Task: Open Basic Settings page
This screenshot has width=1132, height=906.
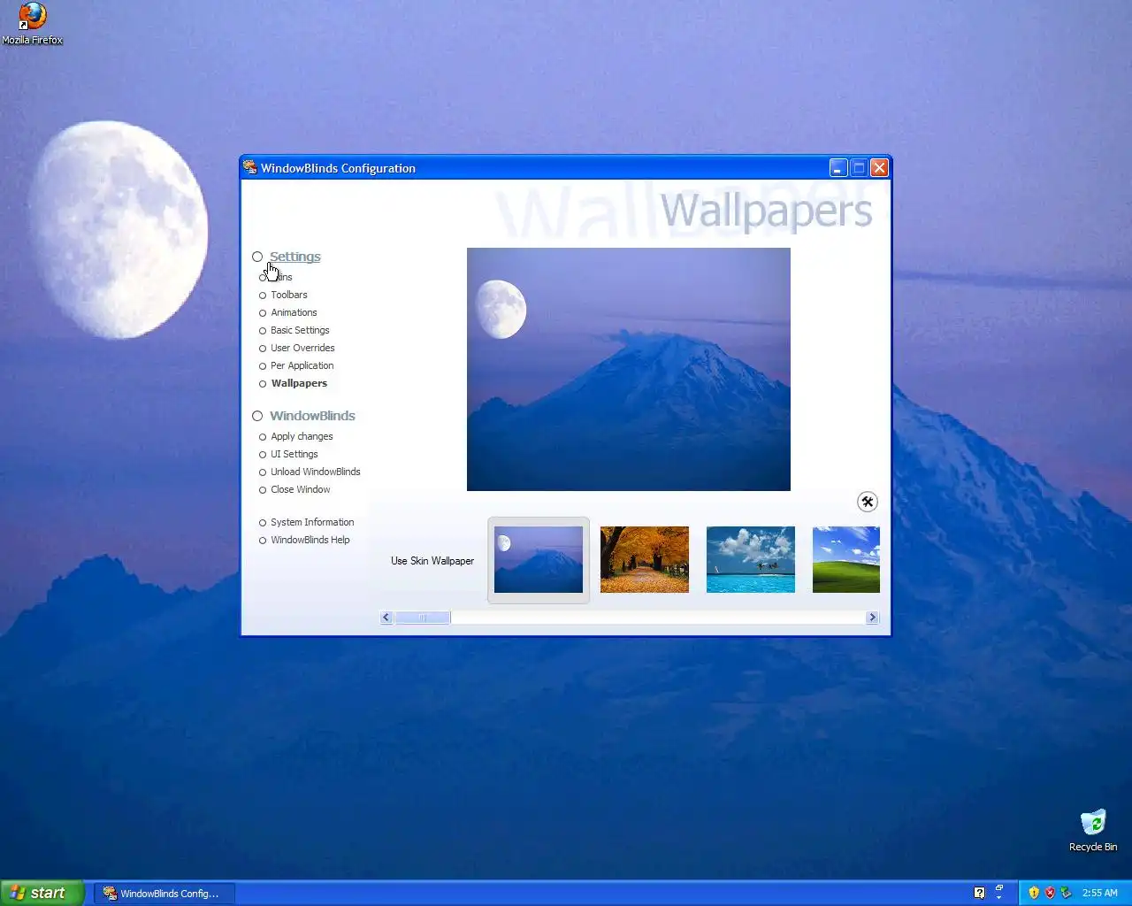Action: point(300,330)
